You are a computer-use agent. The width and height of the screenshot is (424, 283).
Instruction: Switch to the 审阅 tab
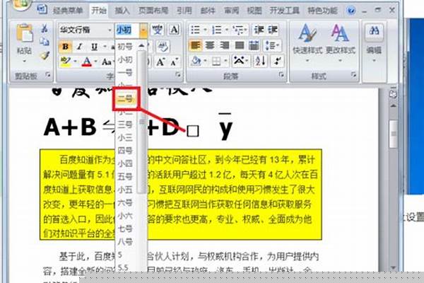point(232,11)
